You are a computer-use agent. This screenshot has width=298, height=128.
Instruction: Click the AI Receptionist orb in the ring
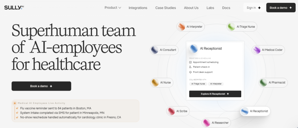245,111
